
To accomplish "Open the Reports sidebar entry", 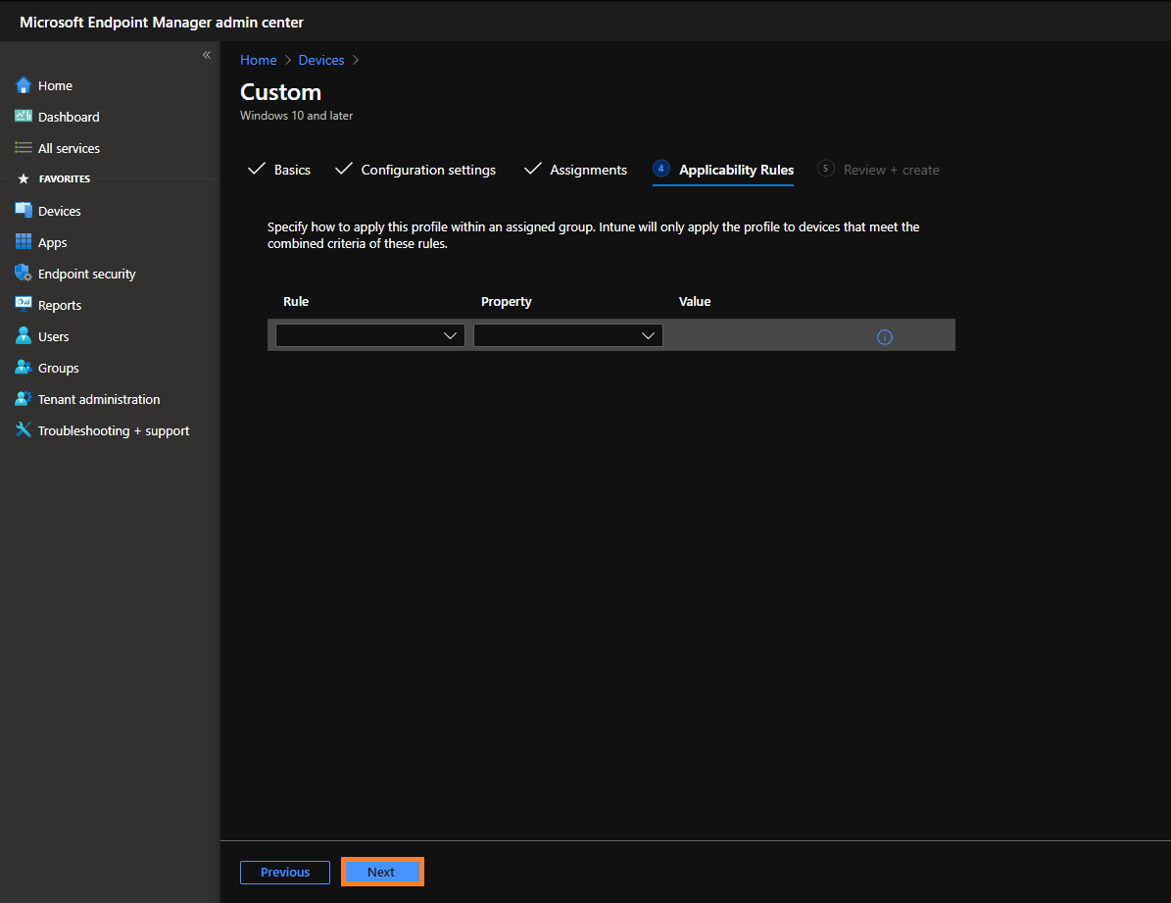I will pyautogui.click(x=60, y=306).
